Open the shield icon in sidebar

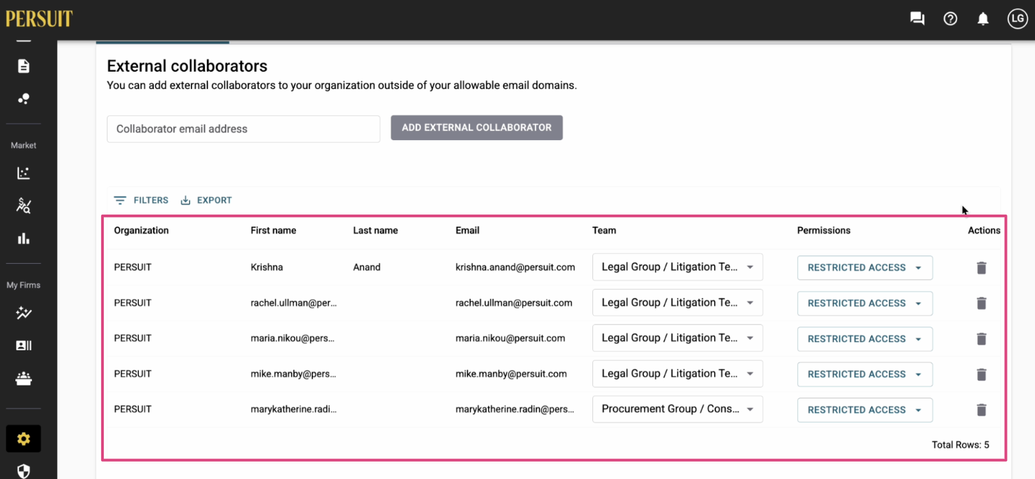pos(24,471)
